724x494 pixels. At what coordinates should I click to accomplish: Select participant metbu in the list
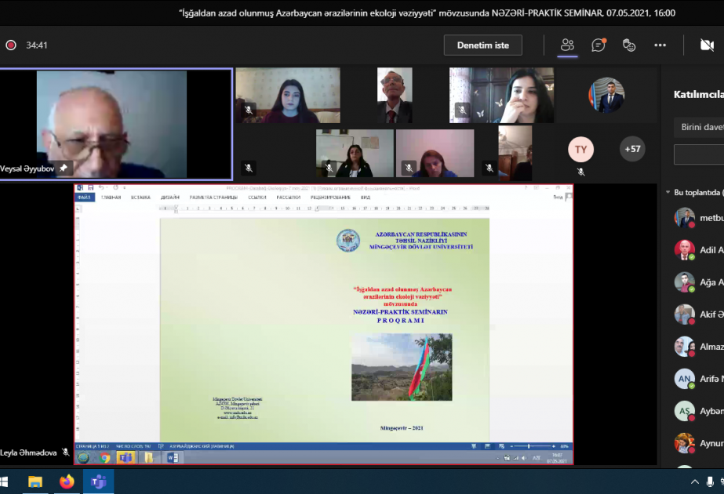point(699,217)
